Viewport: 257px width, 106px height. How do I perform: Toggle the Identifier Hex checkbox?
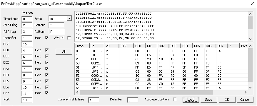pos(47,38)
